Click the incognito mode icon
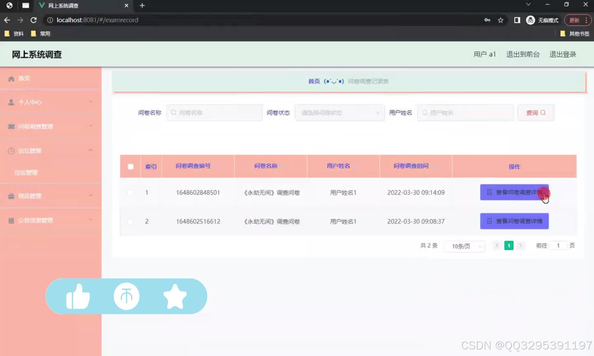This screenshot has width=594, height=356. click(x=530, y=20)
